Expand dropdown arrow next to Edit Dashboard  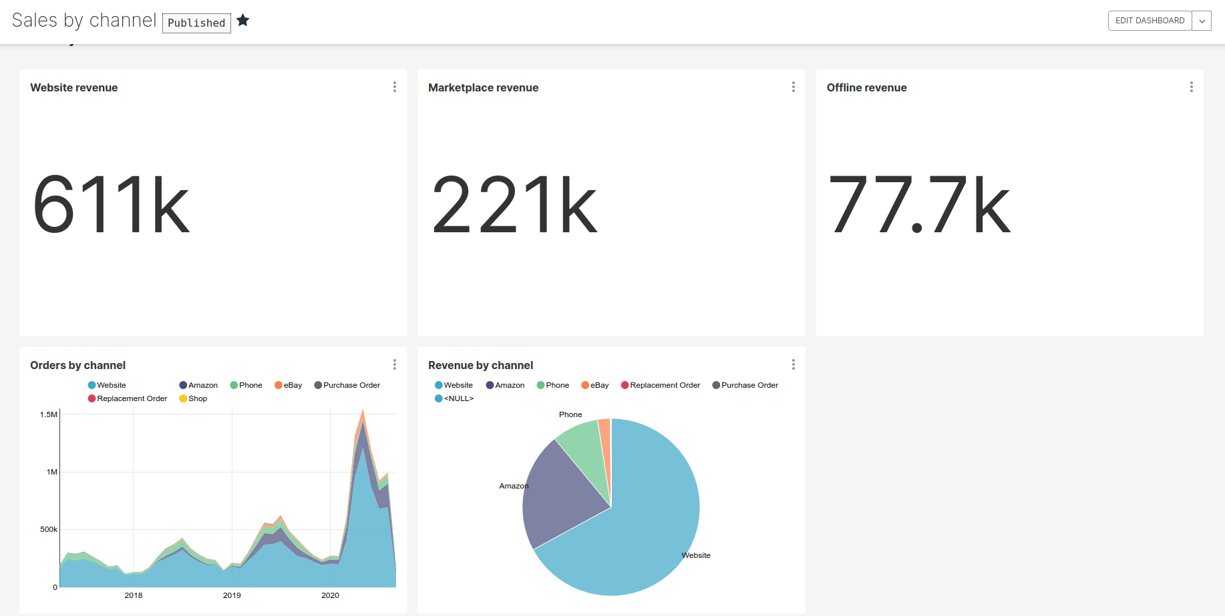click(1202, 21)
